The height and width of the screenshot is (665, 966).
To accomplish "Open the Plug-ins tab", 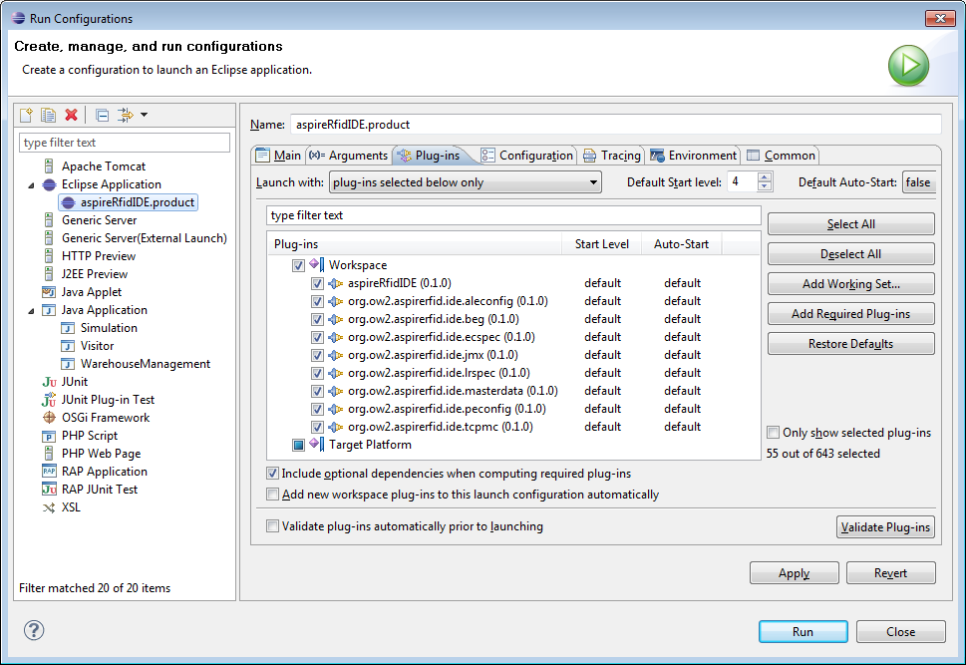I will point(430,156).
